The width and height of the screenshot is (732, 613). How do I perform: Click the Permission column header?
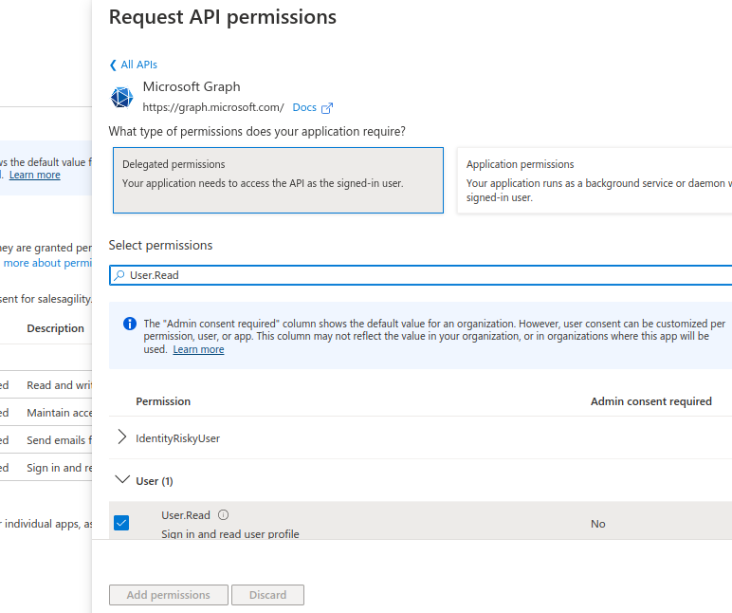pyautogui.click(x=163, y=401)
